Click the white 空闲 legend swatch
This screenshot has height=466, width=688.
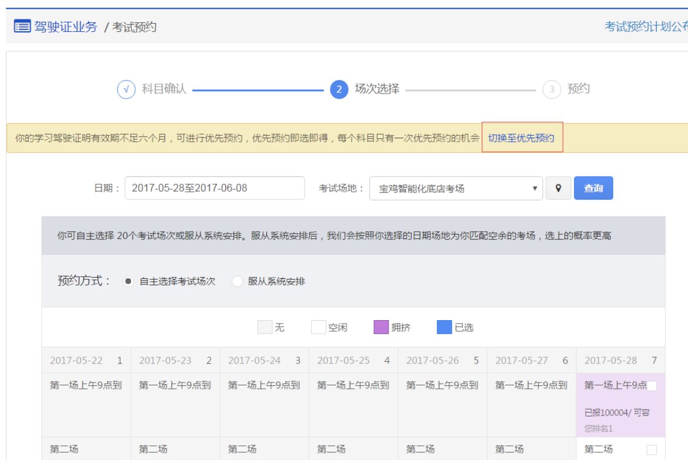click(x=318, y=327)
